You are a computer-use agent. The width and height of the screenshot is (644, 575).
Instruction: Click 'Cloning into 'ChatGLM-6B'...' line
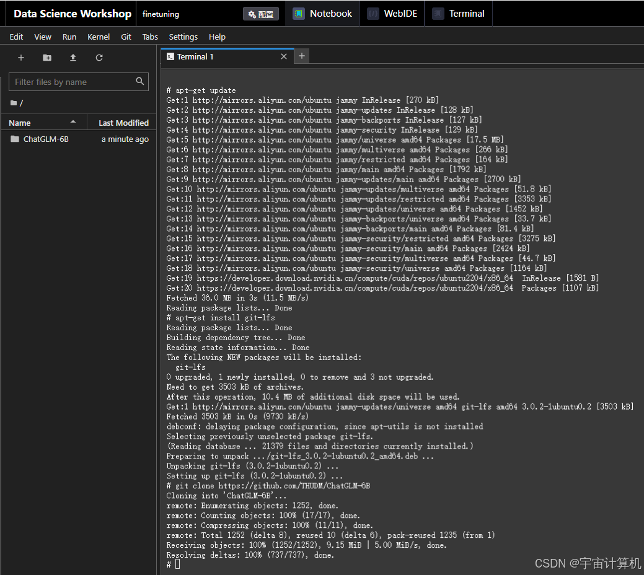coord(226,496)
